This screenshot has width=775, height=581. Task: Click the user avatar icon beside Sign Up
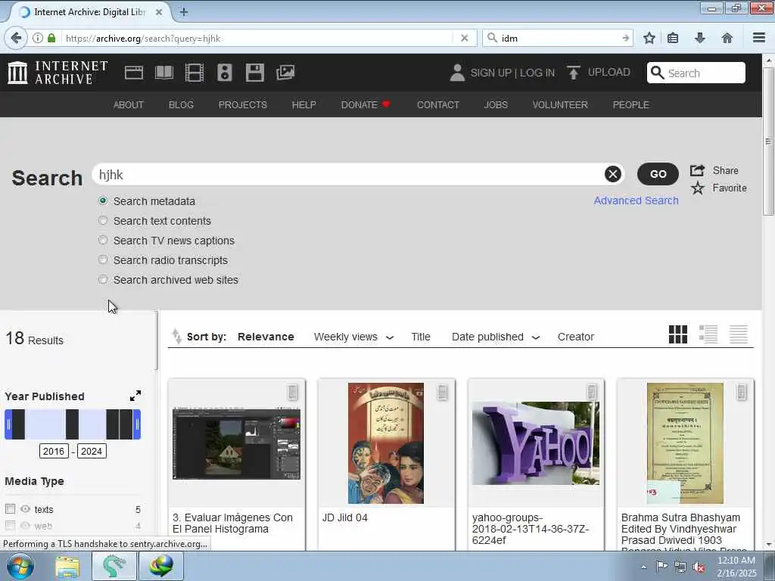[x=457, y=73]
